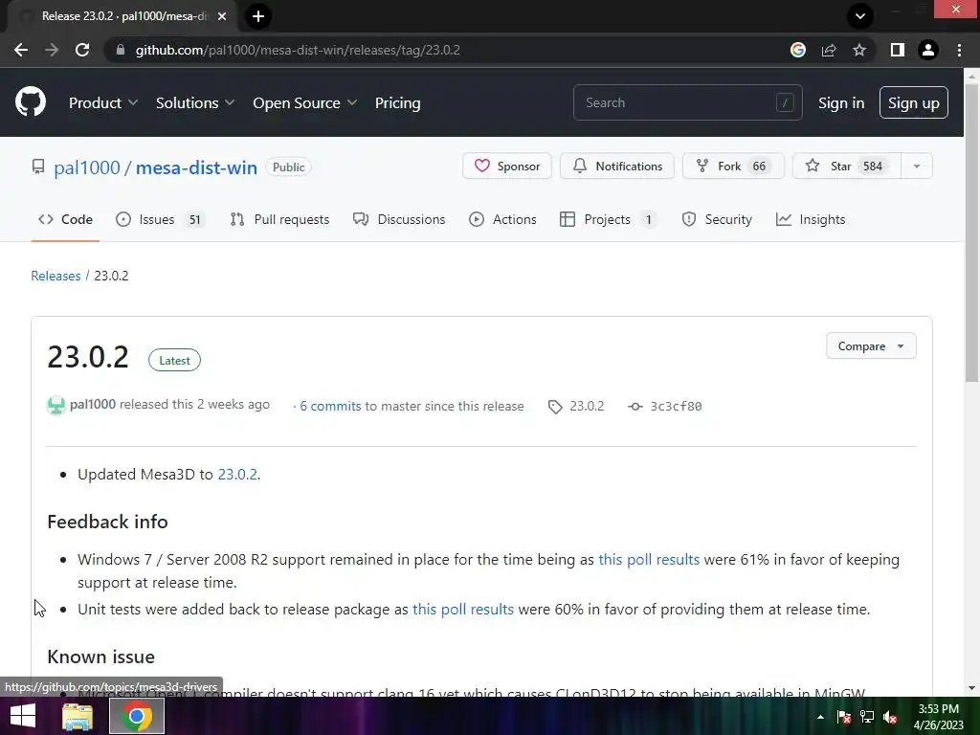The image size is (980, 735).
Task: Expand the star lists dropdown arrow
Action: click(917, 167)
